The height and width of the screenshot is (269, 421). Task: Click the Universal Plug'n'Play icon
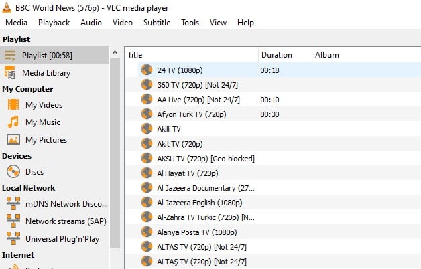(x=13, y=238)
